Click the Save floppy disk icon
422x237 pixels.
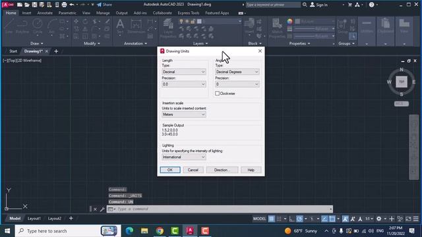pos(34,5)
